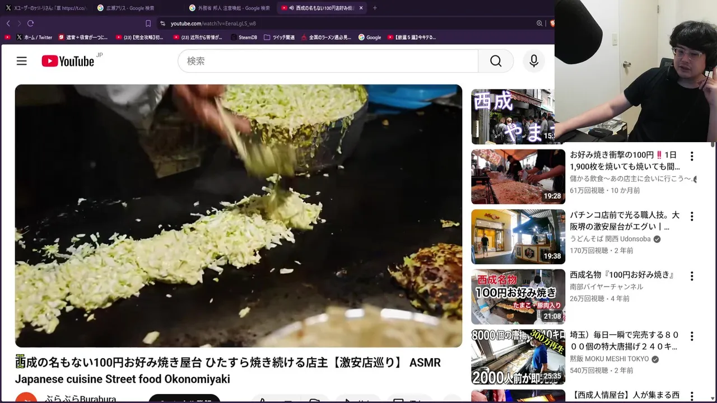Open the YouTube hamburger guide menu

21,61
